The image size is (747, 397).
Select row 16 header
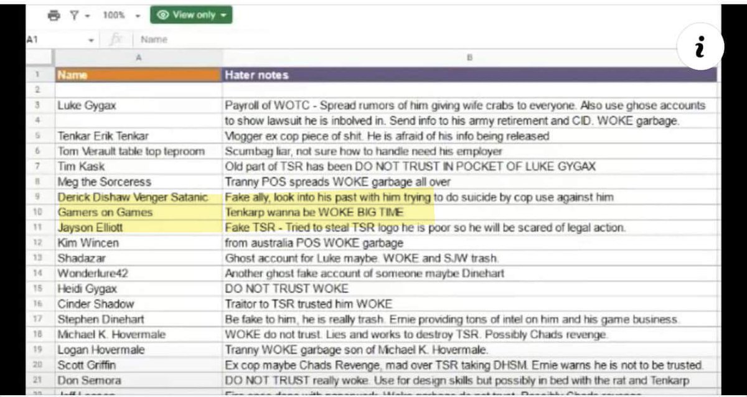coord(39,304)
